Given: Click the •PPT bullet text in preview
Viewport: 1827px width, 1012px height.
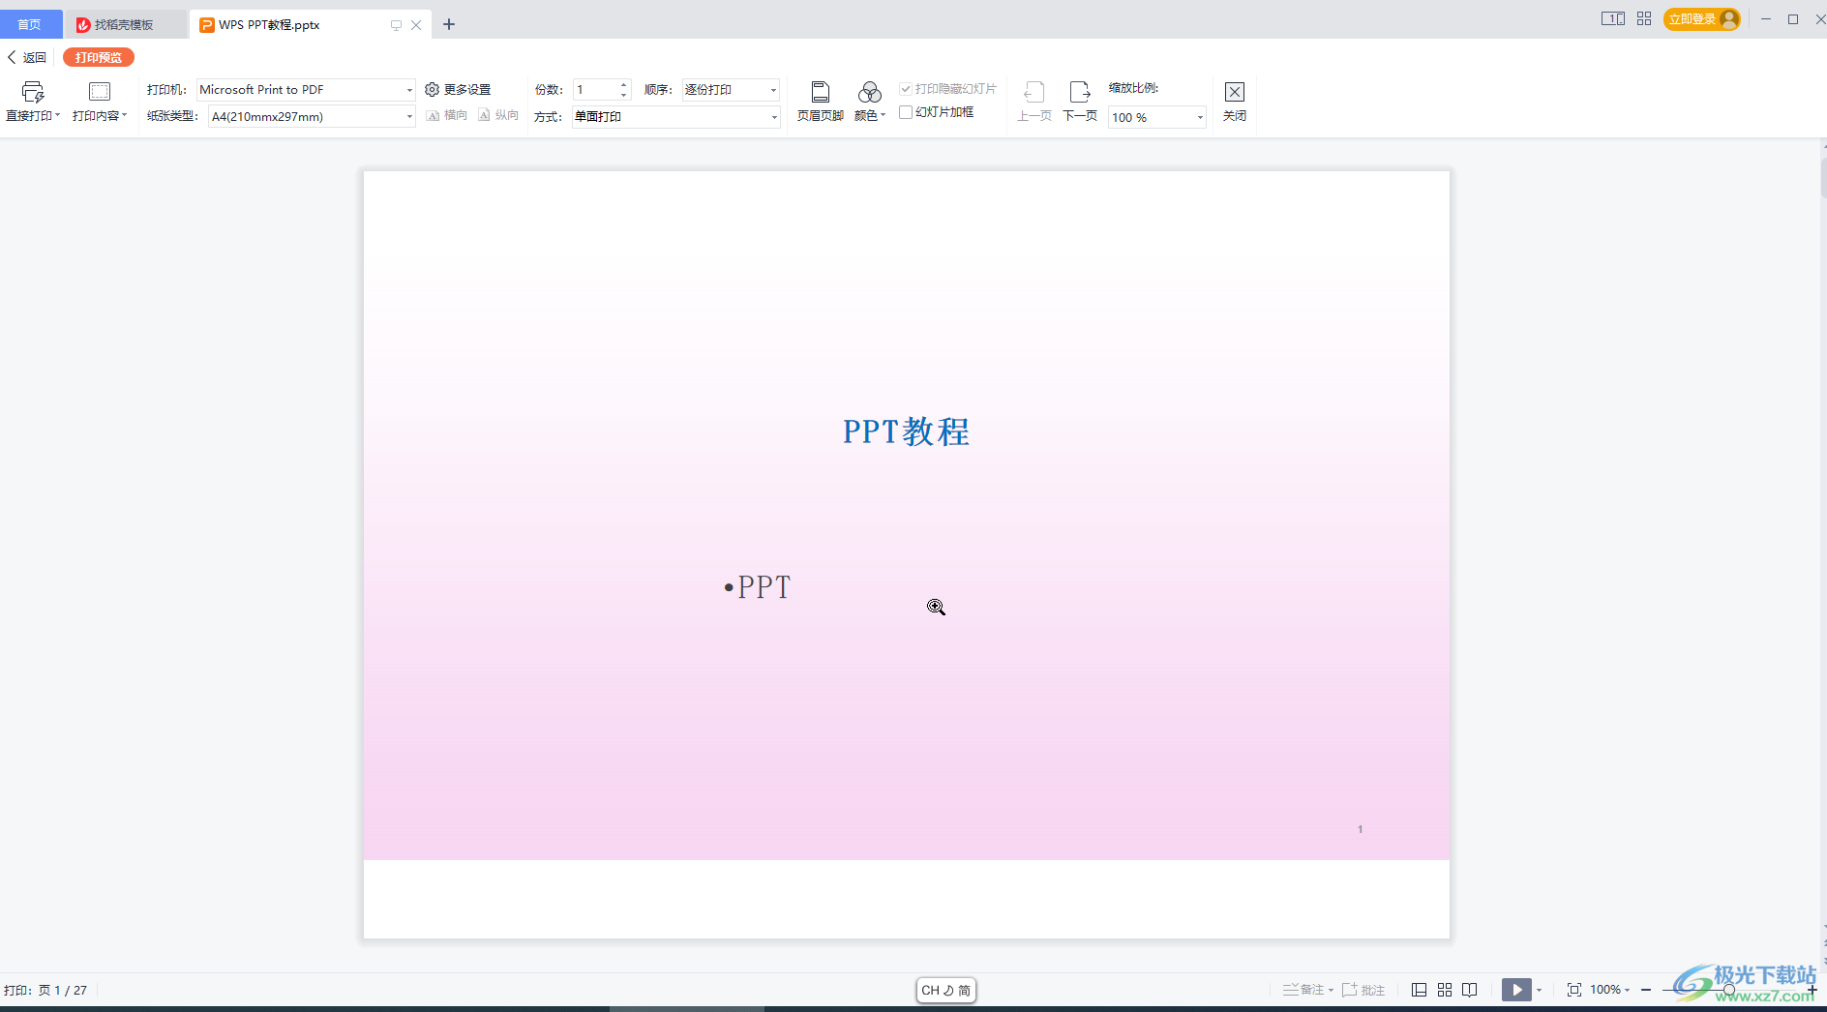Looking at the screenshot, I should [758, 587].
